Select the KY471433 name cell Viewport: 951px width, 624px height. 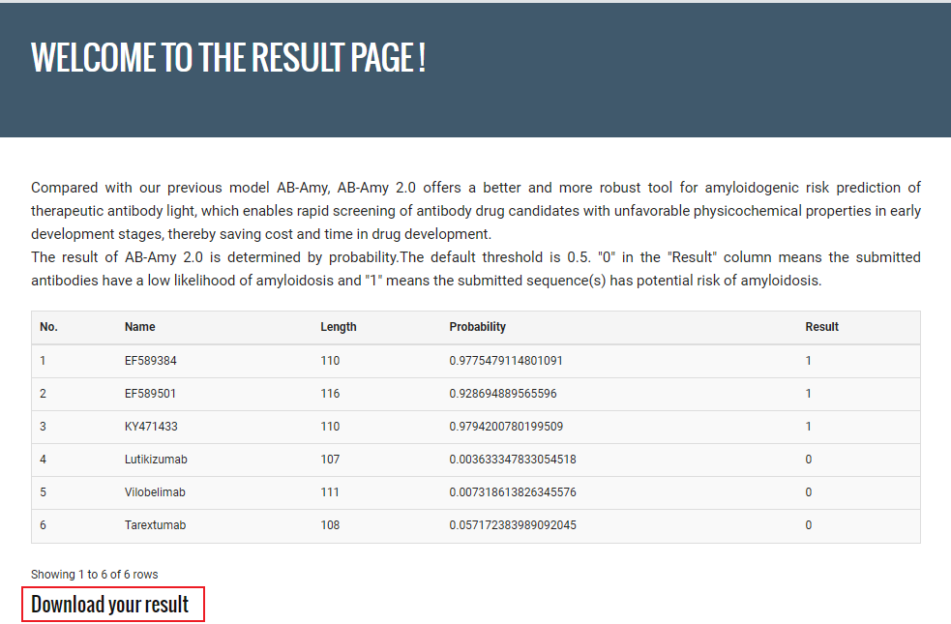click(151, 427)
